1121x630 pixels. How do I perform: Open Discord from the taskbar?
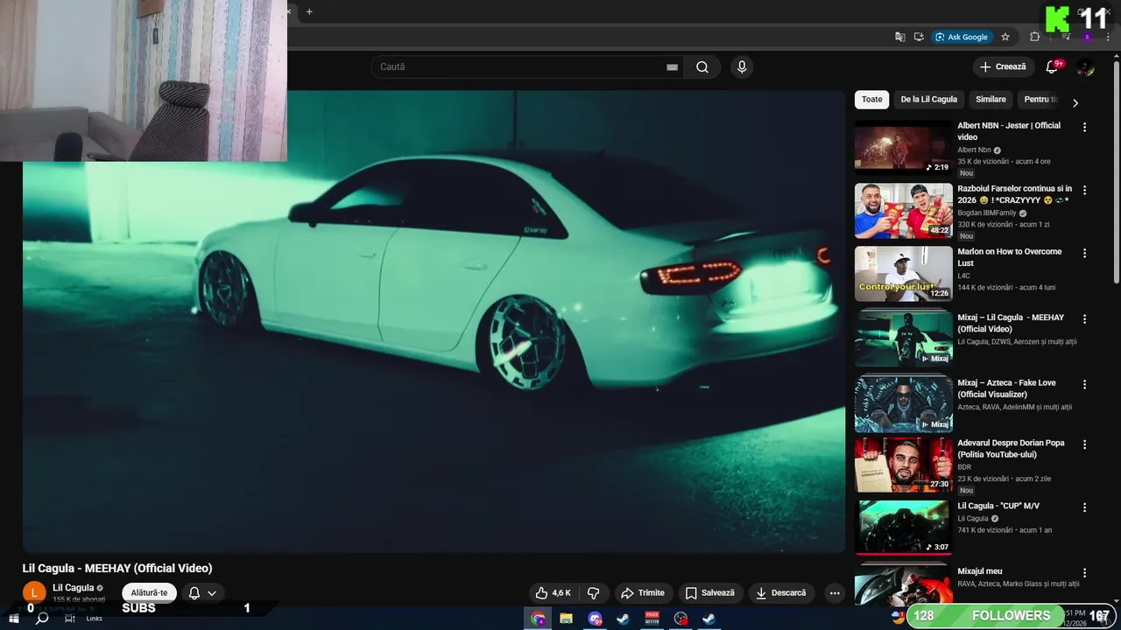(x=596, y=619)
